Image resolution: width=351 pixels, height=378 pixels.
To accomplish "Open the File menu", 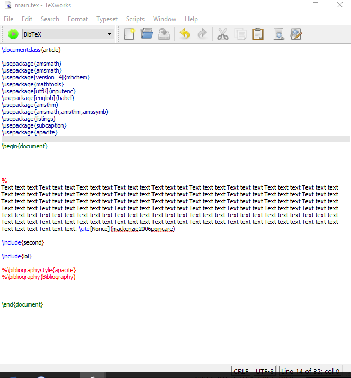I will tap(8, 19).
